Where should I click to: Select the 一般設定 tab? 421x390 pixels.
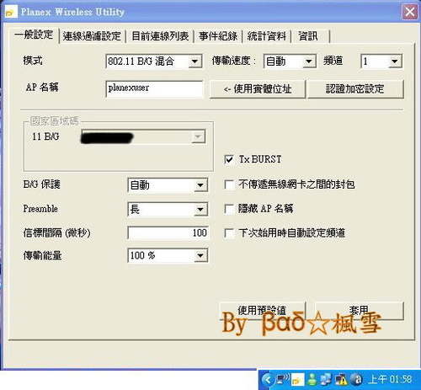point(35,35)
